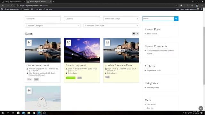The width and height of the screenshot is (205, 115).
Task: Click the Keywords input field
Action: tap(43, 19)
